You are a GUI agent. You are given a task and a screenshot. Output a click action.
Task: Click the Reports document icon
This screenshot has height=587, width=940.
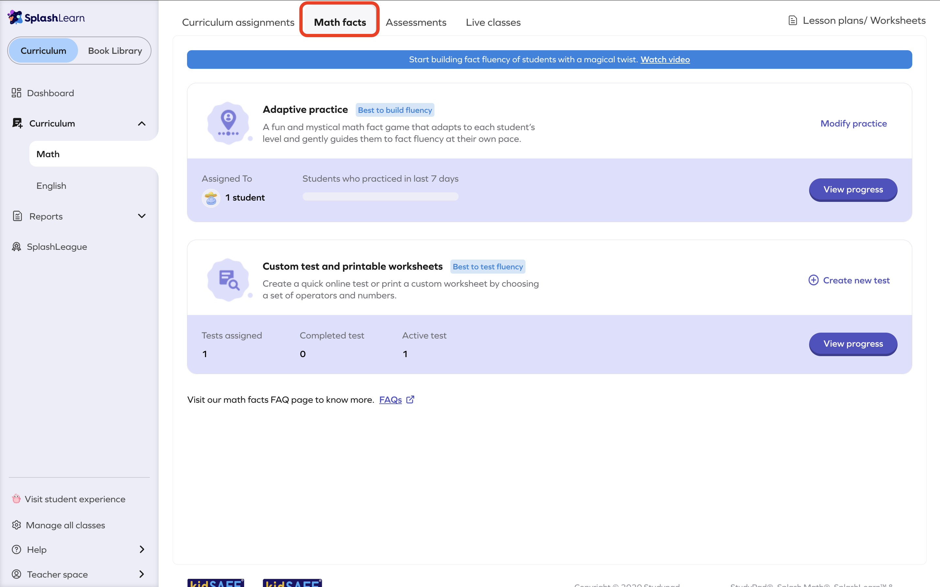pyautogui.click(x=17, y=216)
